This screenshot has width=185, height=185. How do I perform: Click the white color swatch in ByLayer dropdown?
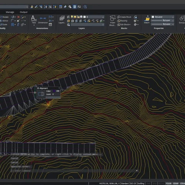tap(153, 17)
